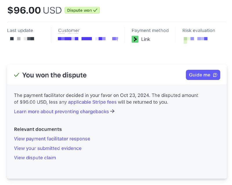
Task: Expand details under the Customer heading
Action: [x=69, y=30]
